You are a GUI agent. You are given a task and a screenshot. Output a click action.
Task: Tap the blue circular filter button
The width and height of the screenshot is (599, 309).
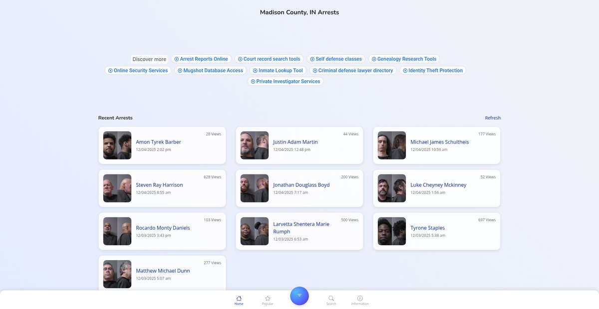click(299, 296)
